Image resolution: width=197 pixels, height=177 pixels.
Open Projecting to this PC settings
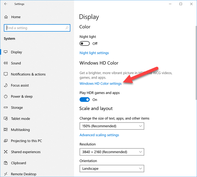[x=26, y=141]
